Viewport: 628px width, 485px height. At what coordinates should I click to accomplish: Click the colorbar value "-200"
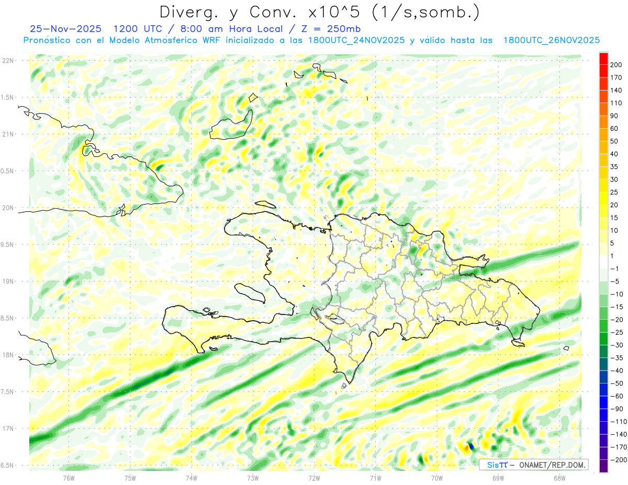pyautogui.click(x=619, y=460)
